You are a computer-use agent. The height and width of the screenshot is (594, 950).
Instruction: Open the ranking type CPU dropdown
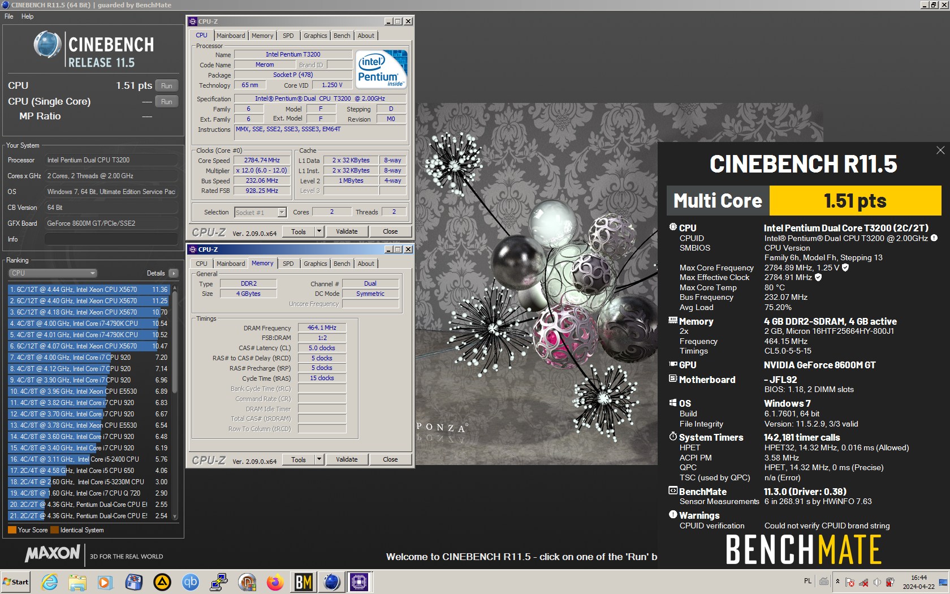53,273
